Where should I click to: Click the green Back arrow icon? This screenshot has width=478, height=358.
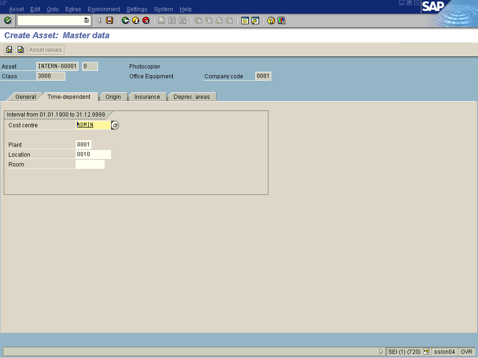(x=125, y=21)
